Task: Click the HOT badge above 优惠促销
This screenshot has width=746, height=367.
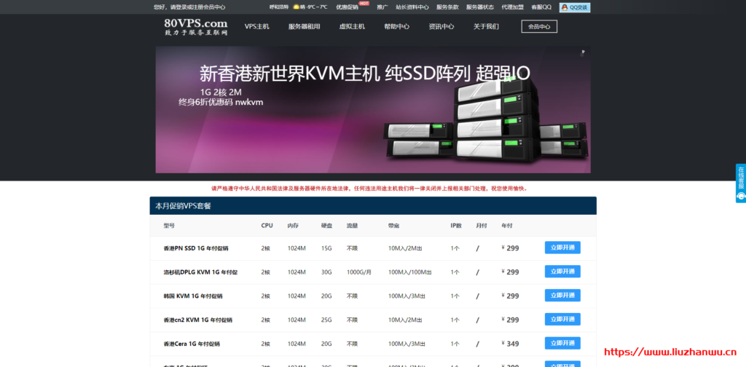Action: click(x=364, y=3)
